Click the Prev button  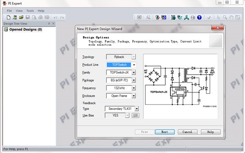[x=145, y=132]
